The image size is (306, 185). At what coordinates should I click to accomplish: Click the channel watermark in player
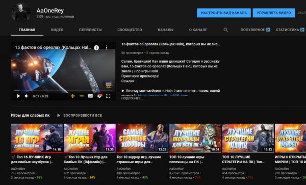[109, 85]
